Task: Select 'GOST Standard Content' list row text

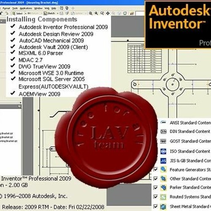Action: coord(190,141)
